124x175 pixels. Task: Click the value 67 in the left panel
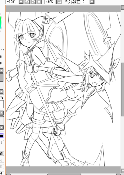tap(2, 50)
